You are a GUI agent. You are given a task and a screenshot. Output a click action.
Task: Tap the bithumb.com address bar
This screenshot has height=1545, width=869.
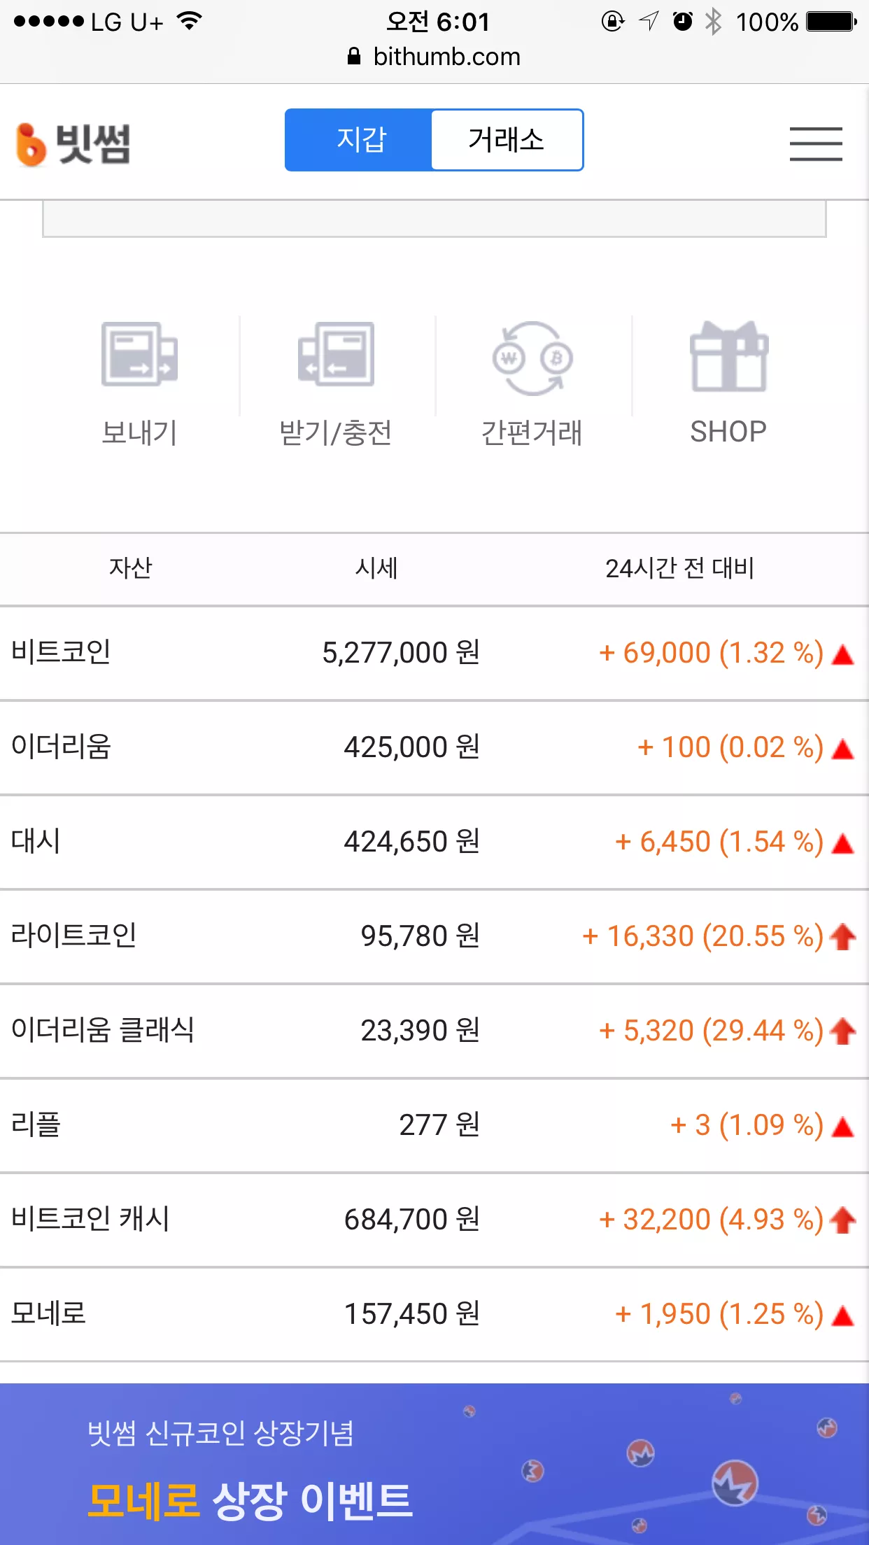click(434, 57)
